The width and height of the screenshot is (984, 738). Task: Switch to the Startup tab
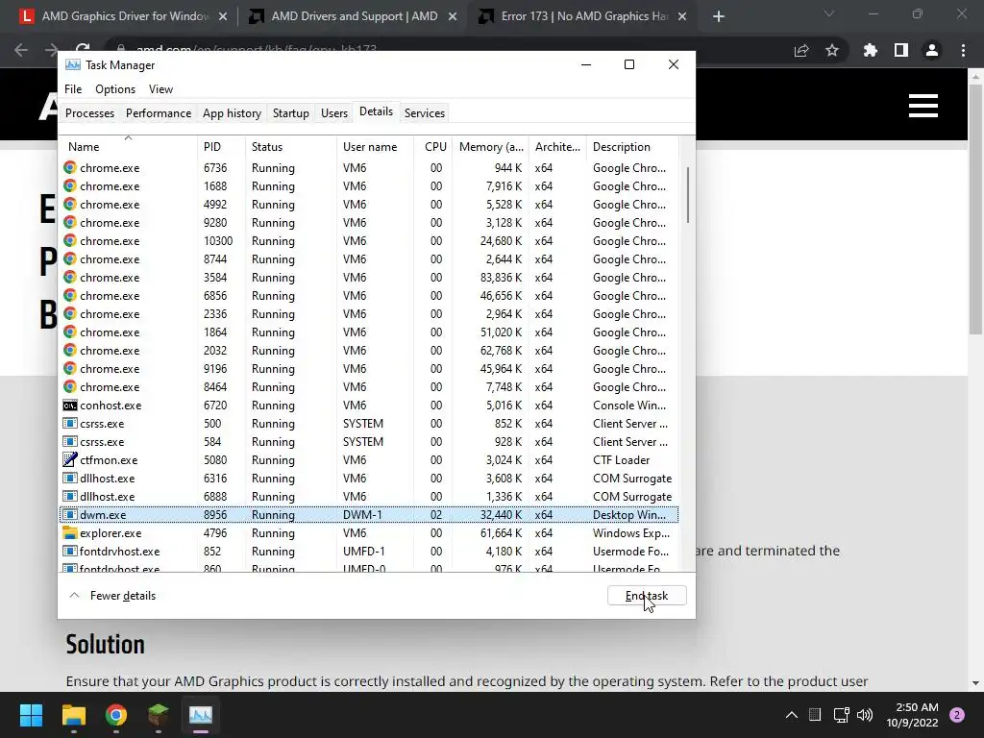click(290, 113)
